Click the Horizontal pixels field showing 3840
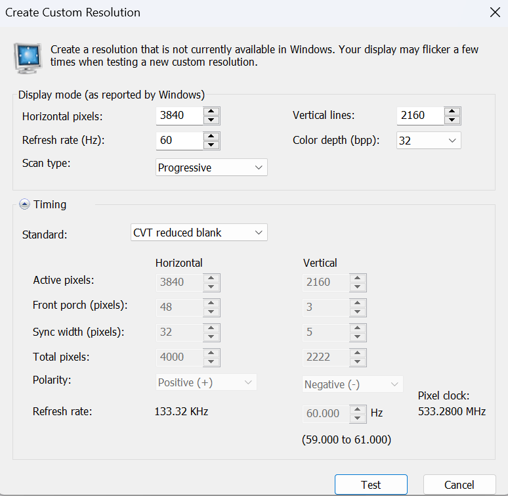This screenshot has width=508, height=496. (x=179, y=116)
